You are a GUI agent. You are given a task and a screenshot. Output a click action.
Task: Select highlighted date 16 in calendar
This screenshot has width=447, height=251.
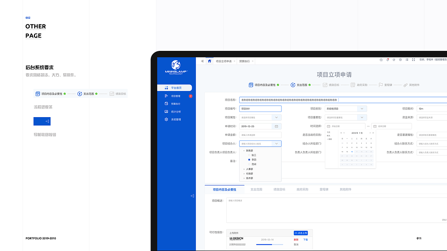[x=352, y=152]
